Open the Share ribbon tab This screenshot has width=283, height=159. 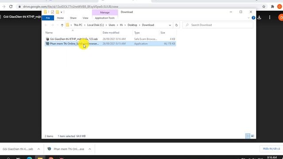click(73, 18)
